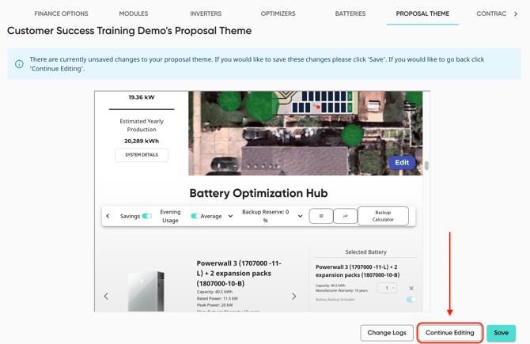The width and height of the screenshot is (530, 344).
Task: Click the right chevron to reveal more tabs
Action: tap(516, 14)
